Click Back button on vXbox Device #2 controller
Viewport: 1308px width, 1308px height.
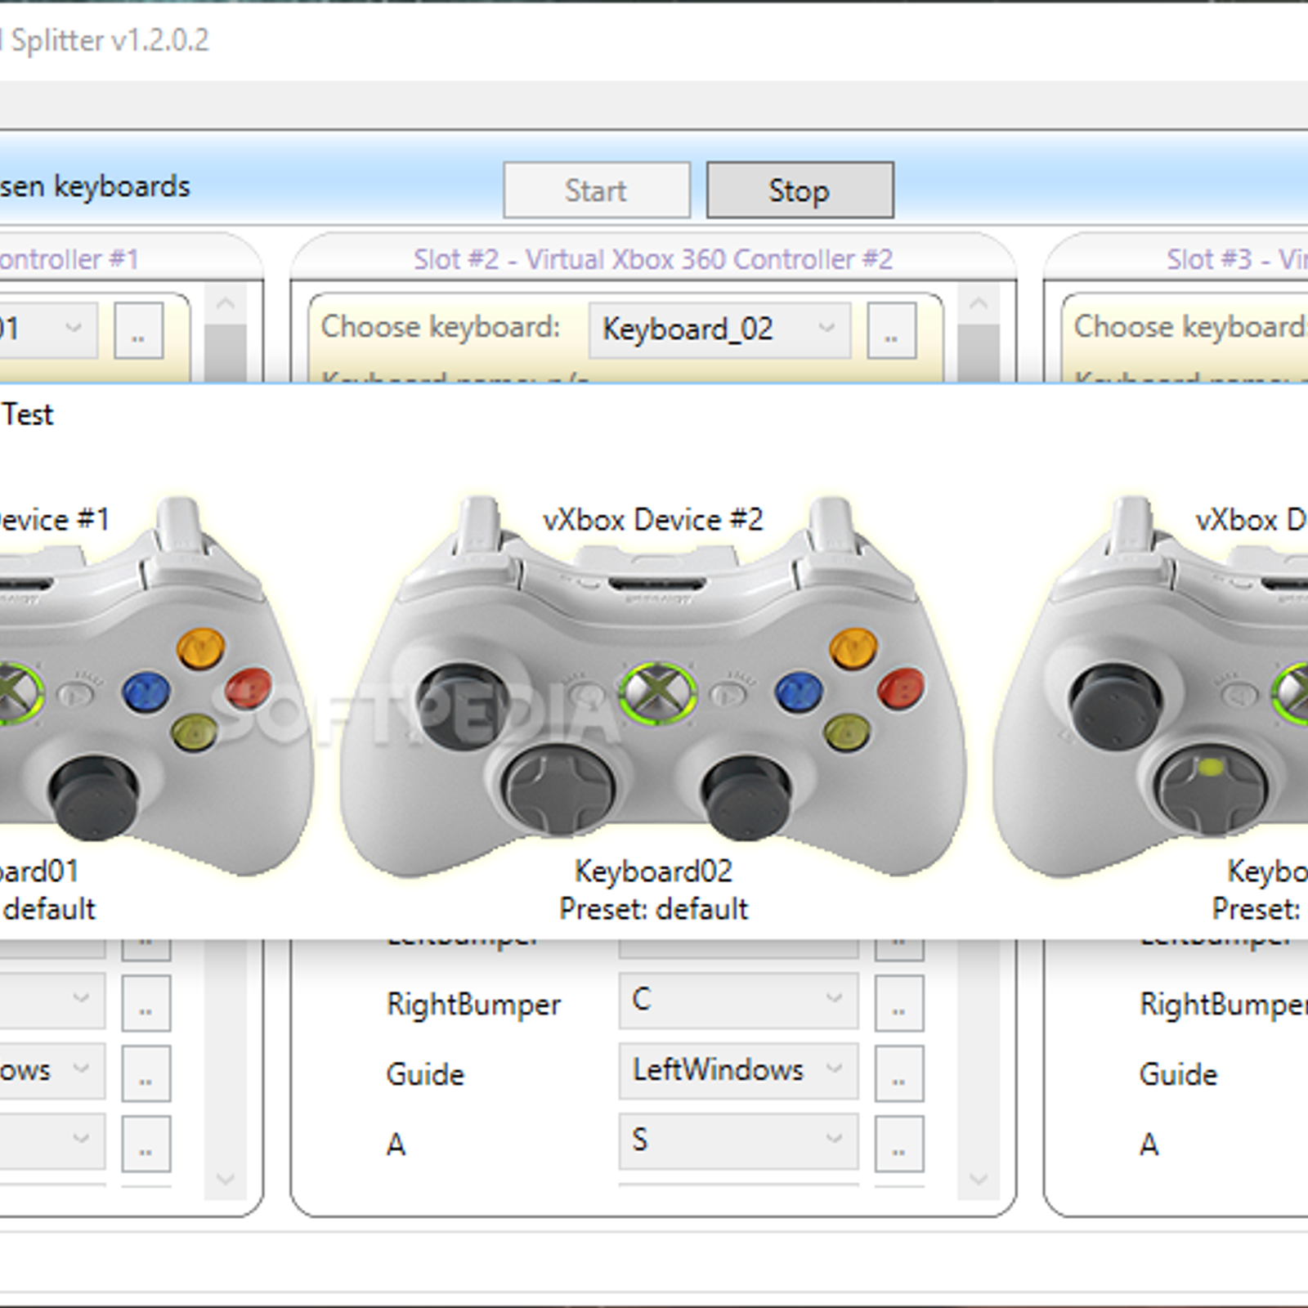585,696
